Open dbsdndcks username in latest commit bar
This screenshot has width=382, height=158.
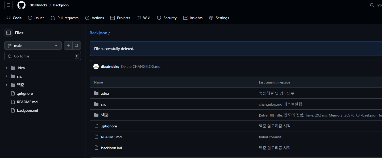tap(110, 66)
